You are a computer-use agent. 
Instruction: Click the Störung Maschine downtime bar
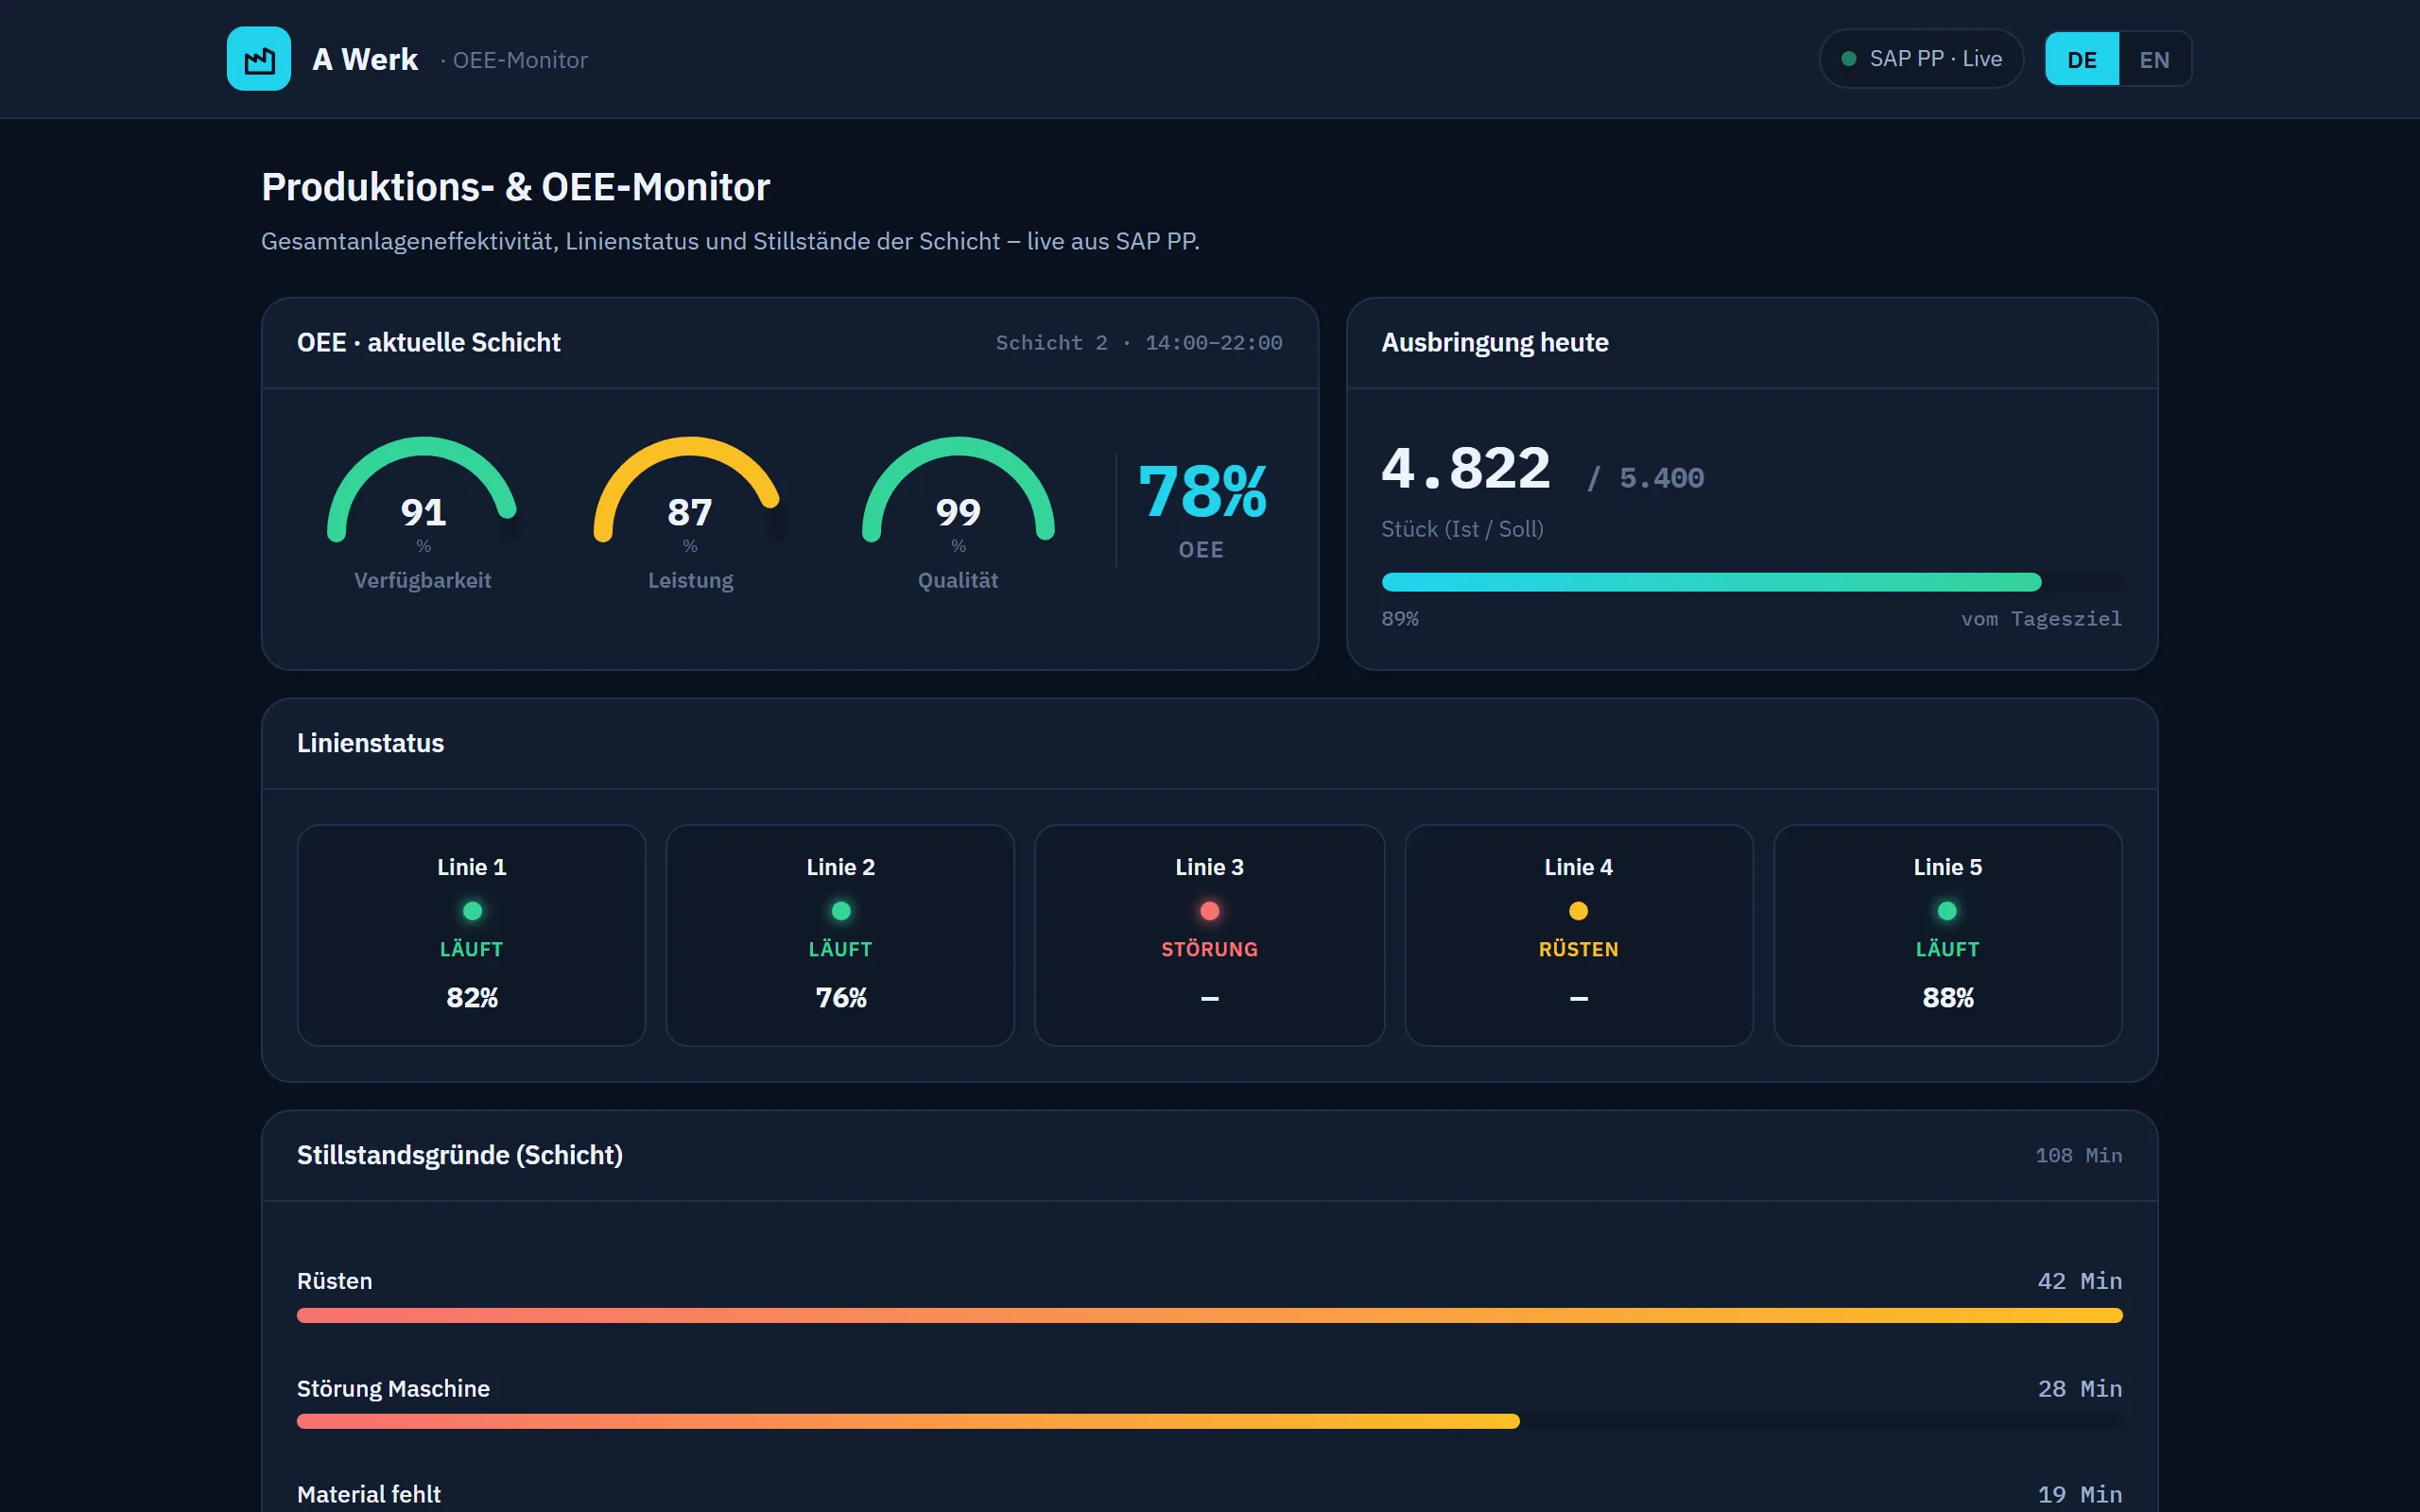pos(1209,1422)
